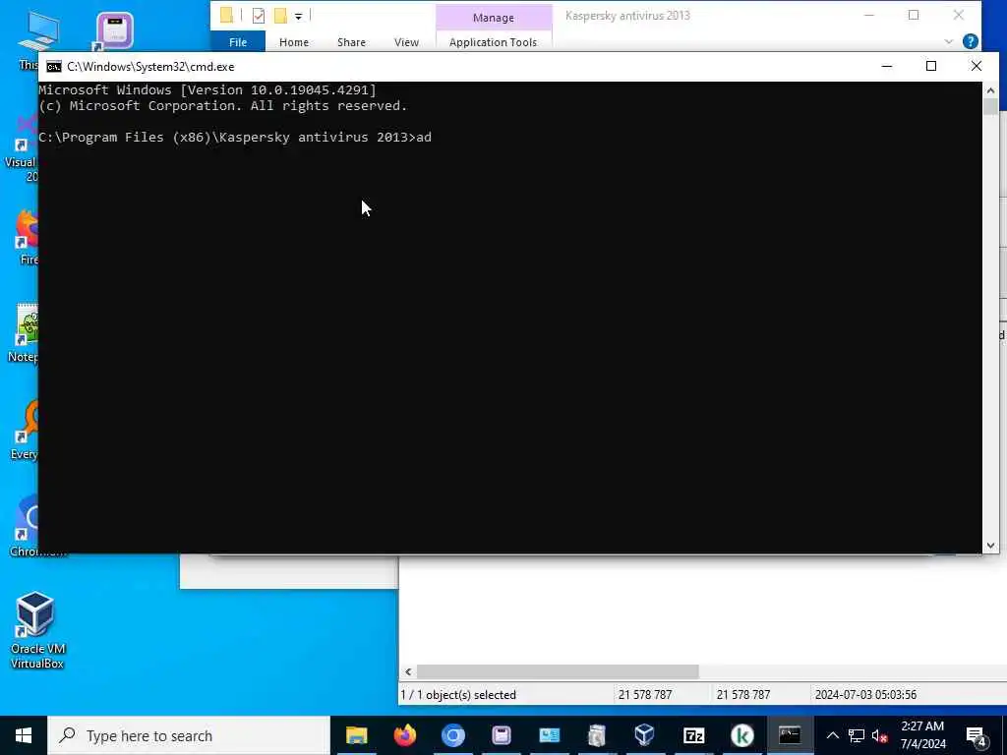Open the cmd.exe system menu icon
This screenshot has width=1007, height=755.
(x=54, y=67)
